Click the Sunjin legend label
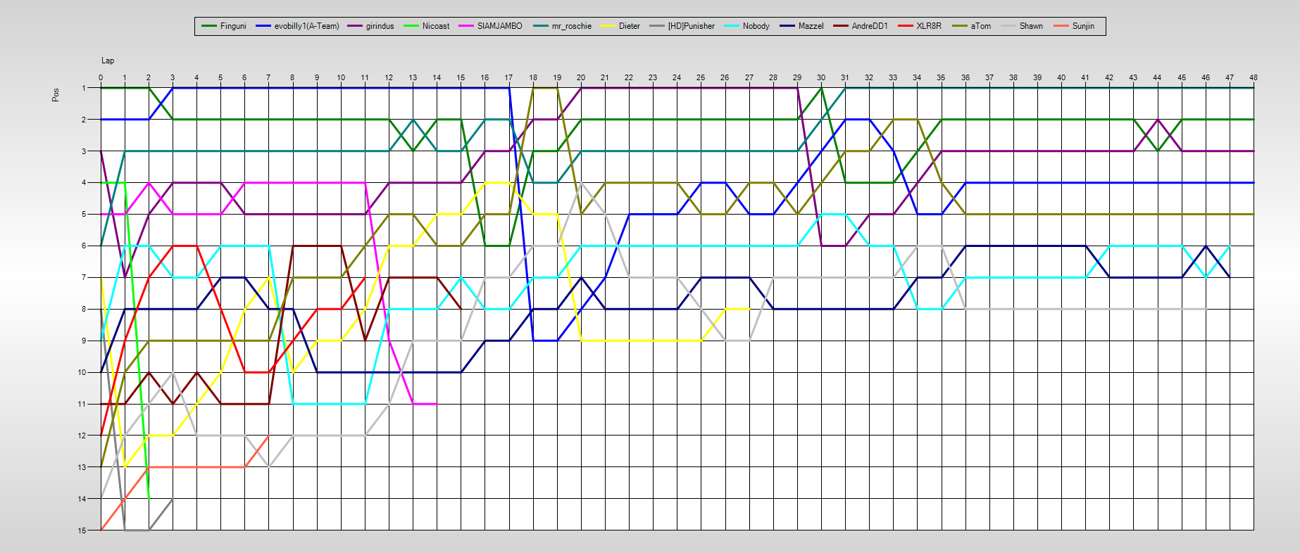The width and height of the screenshot is (1300, 553). 1083,26
